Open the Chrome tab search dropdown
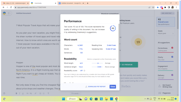 click(160, 3)
